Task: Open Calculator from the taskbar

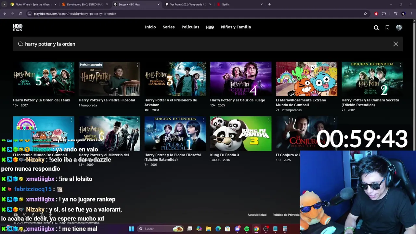Action: (285, 229)
